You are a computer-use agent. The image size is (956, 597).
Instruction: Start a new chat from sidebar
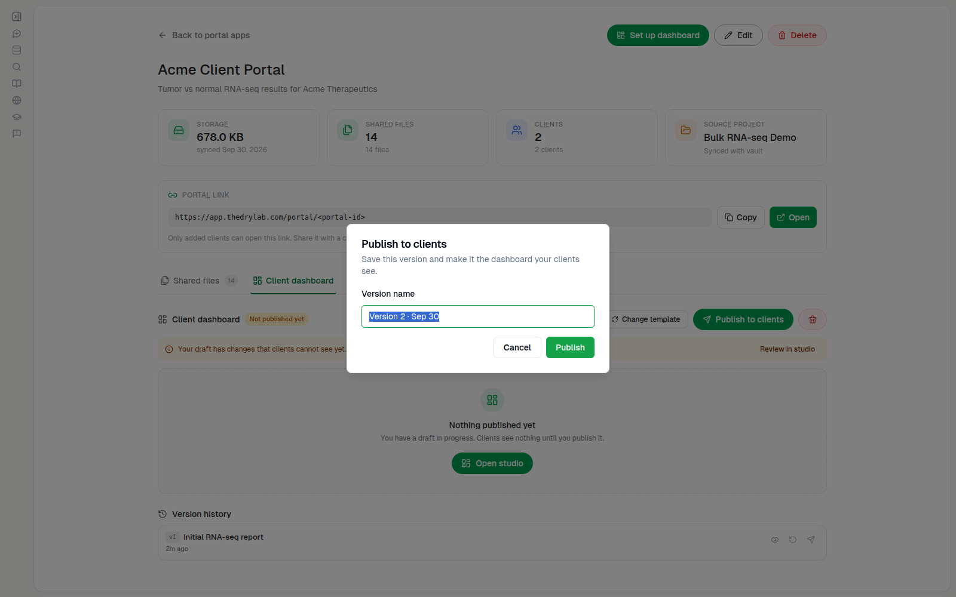pos(17,33)
